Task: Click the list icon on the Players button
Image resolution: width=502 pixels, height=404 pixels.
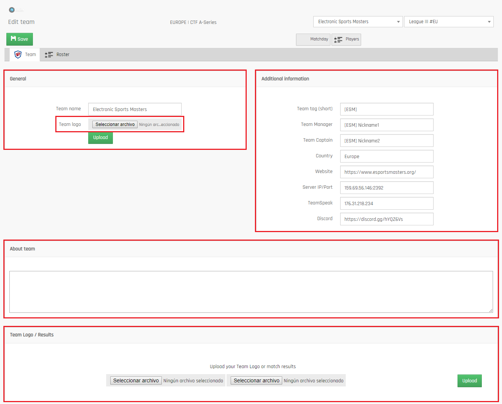Action: [338, 39]
